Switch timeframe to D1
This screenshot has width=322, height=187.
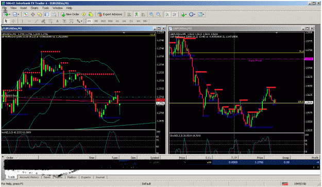(131, 21)
